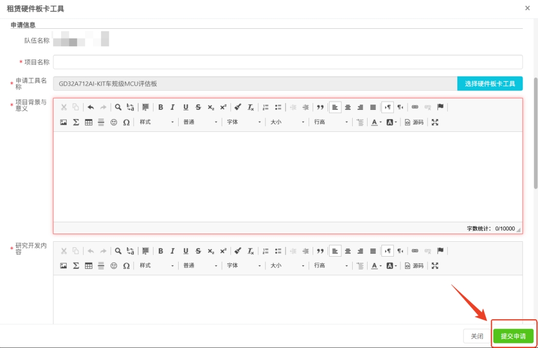This screenshot has width=538, height=348.
Task: Expand 字体 font dropdown in 项目背景与意义 editor
Action: (x=244, y=122)
